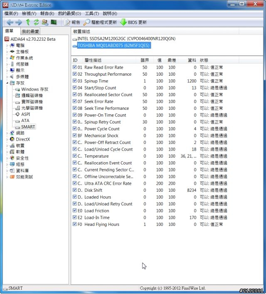The image size is (266, 294).
Task: Open the 檢視(V) view menu
Action: (29, 13)
